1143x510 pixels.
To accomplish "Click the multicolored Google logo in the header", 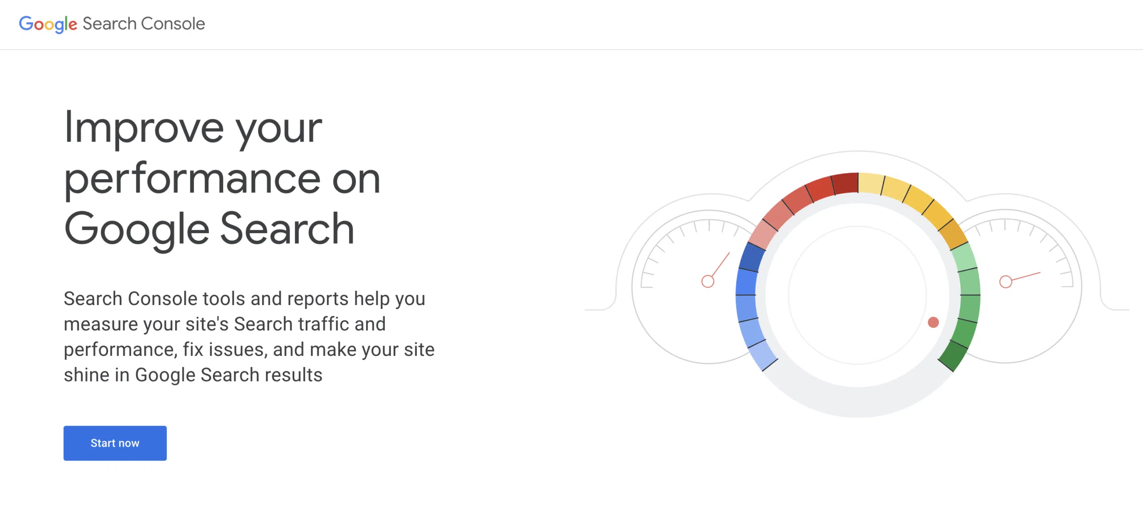I will (48, 24).
